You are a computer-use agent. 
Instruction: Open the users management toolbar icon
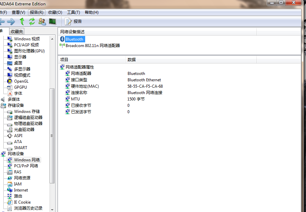(42, 22)
